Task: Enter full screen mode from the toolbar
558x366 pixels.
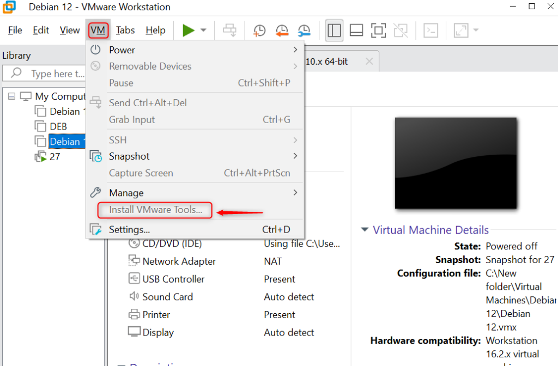Action: point(379,30)
